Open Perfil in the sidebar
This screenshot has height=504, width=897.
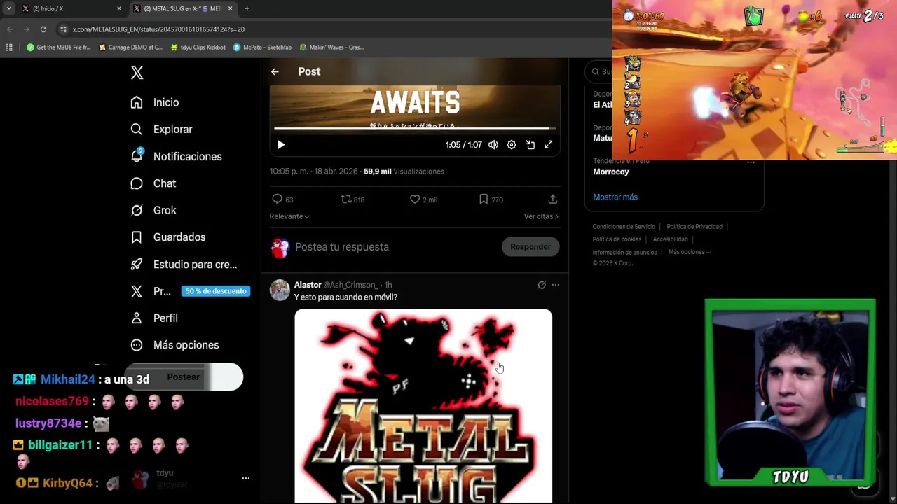click(153, 318)
